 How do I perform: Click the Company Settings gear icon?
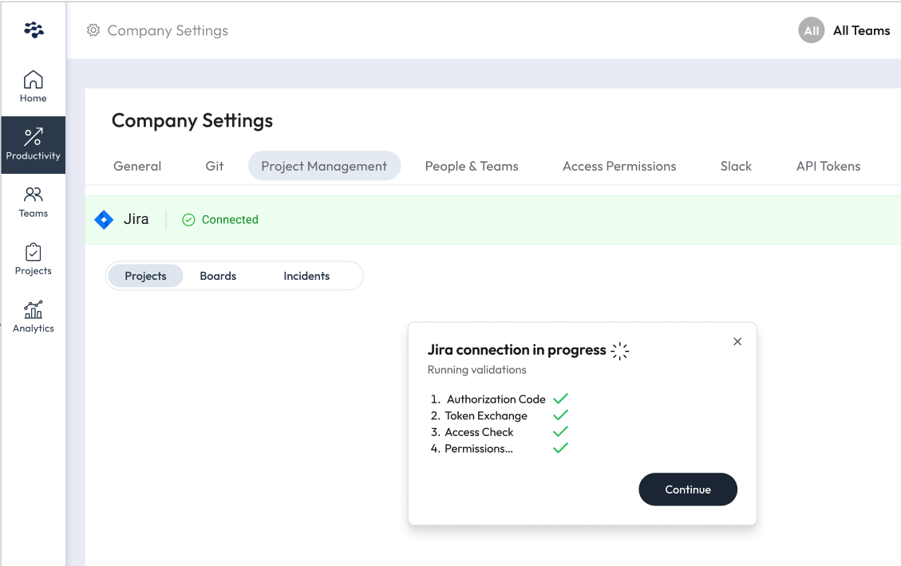coord(93,30)
